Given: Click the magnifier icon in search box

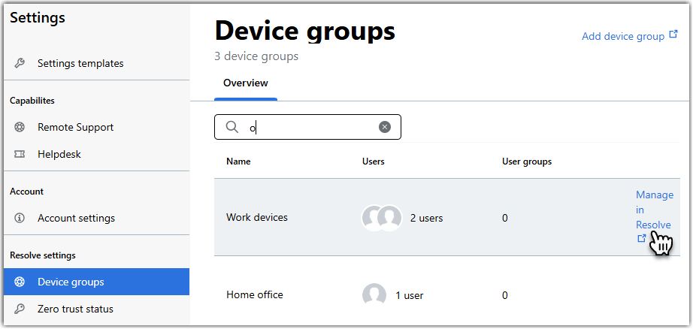Looking at the screenshot, I should 232,127.
